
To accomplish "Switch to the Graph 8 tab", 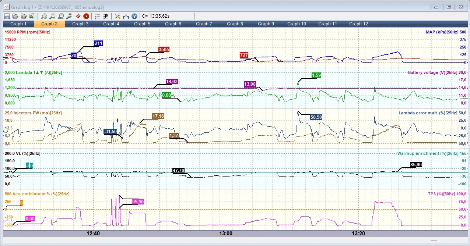I will click(x=235, y=24).
